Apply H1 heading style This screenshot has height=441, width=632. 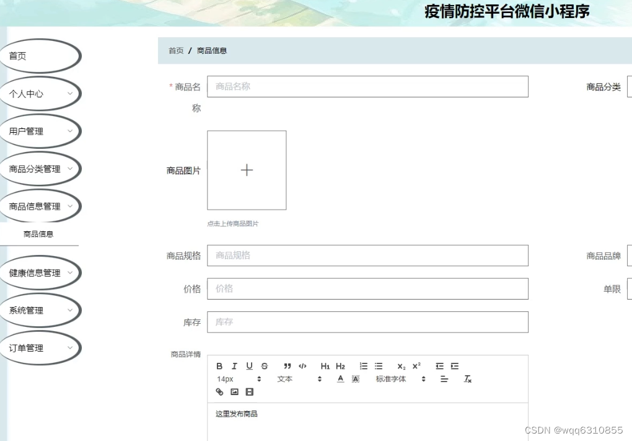click(325, 366)
